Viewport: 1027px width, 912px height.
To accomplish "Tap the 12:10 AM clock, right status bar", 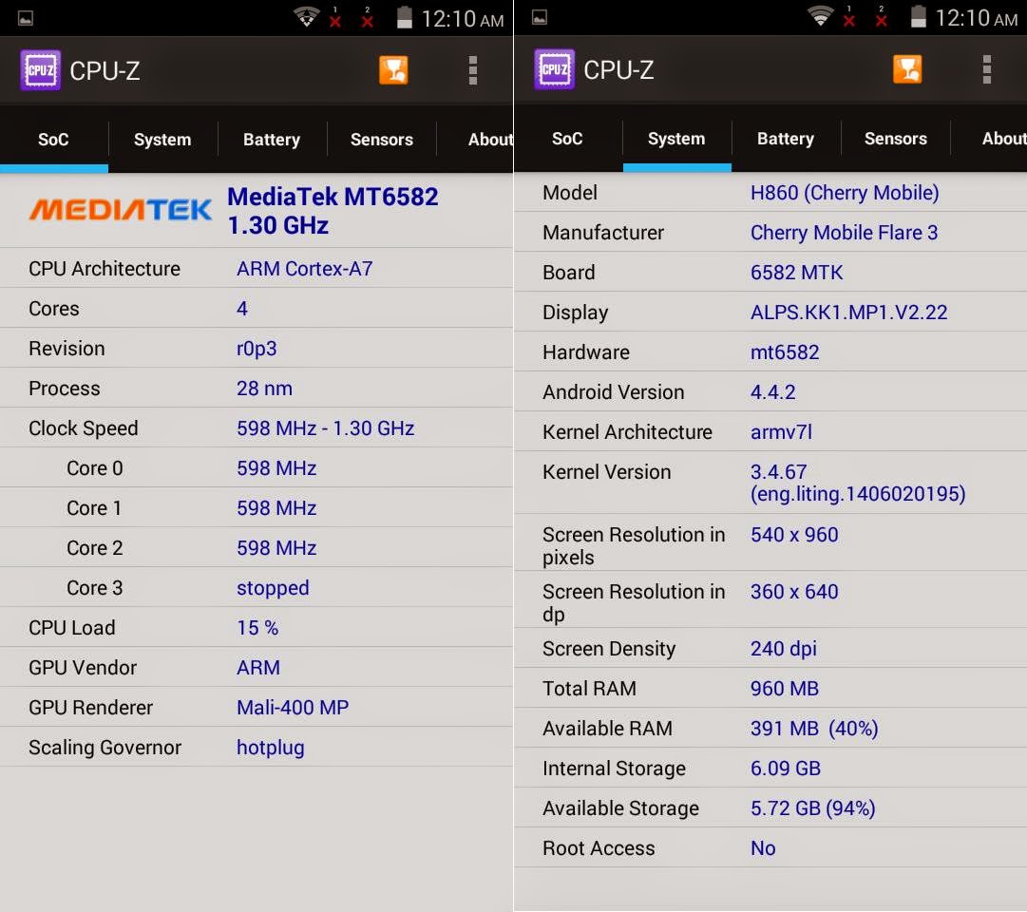I will coord(977,18).
